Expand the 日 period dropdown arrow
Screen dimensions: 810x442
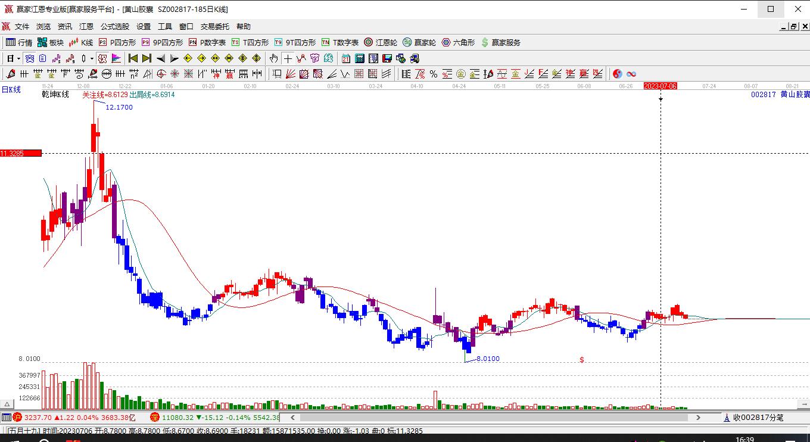[x=19, y=58]
